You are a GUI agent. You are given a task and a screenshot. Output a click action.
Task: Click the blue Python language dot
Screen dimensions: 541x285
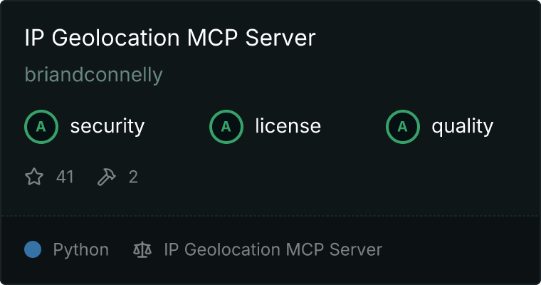click(33, 249)
